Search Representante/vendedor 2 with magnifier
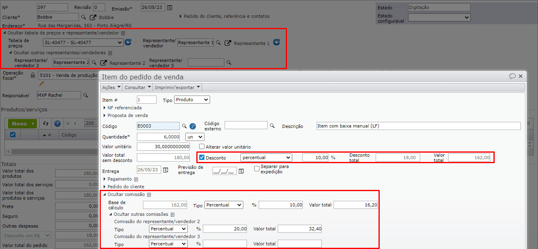The width and height of the screenshot is (538, 249). pos(94,62)
